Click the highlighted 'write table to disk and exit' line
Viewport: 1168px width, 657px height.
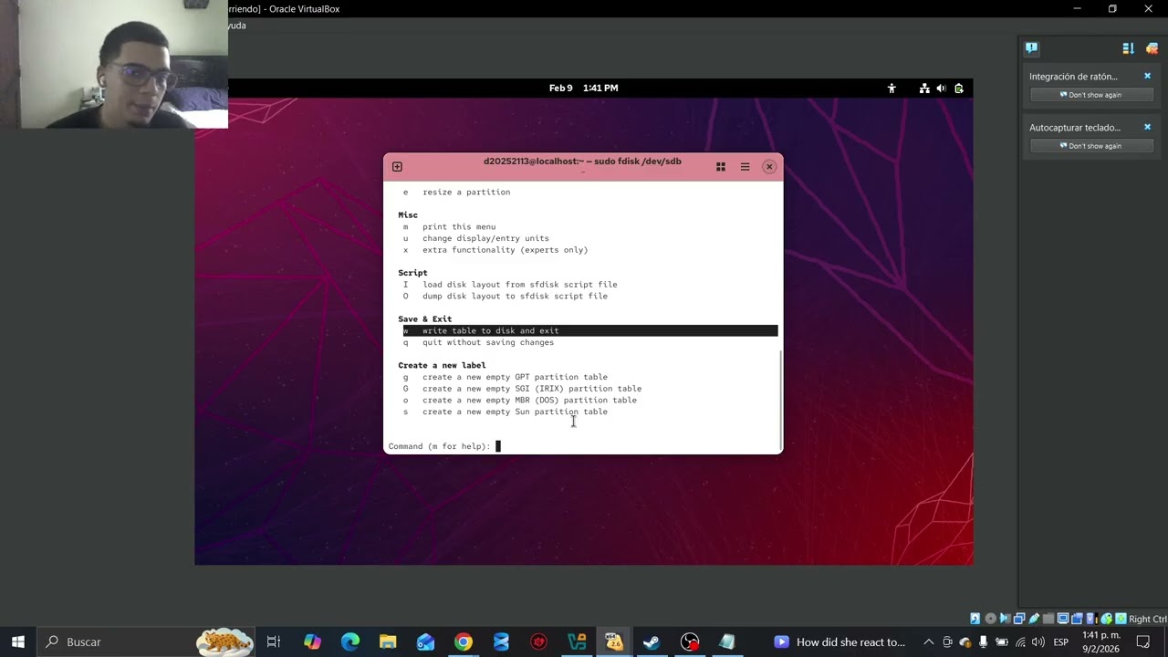tap(589, 330)
